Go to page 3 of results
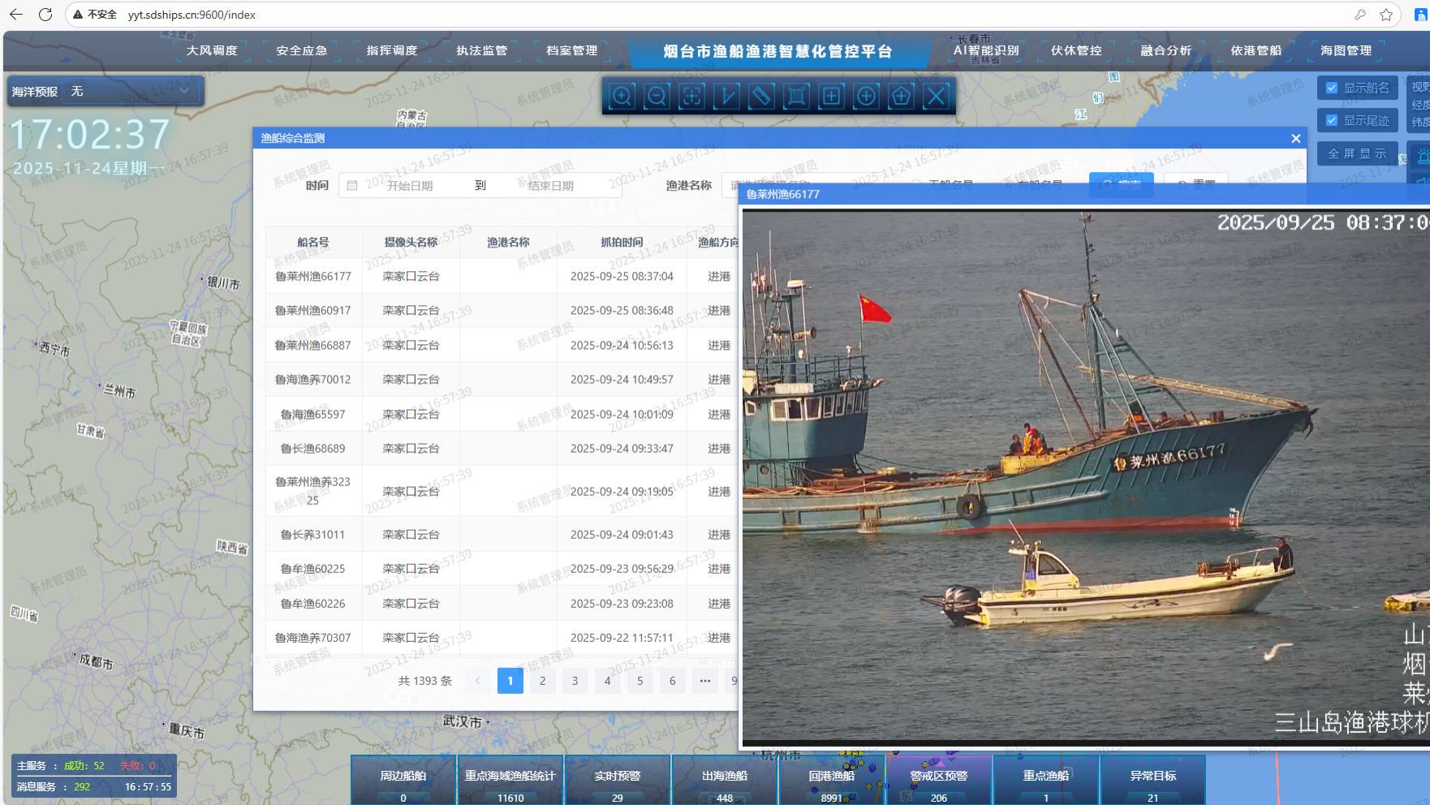The image size is (1430, 805). click(575, 681)
